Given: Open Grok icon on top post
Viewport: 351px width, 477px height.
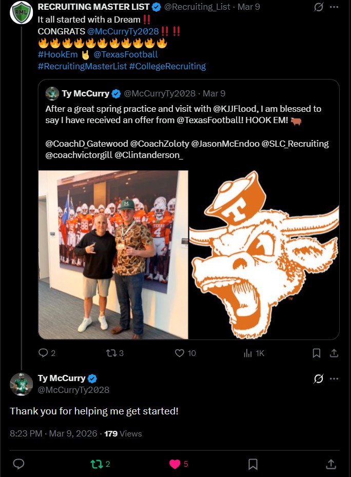Looking at the screenshot, I should click(x=318, y=7).
